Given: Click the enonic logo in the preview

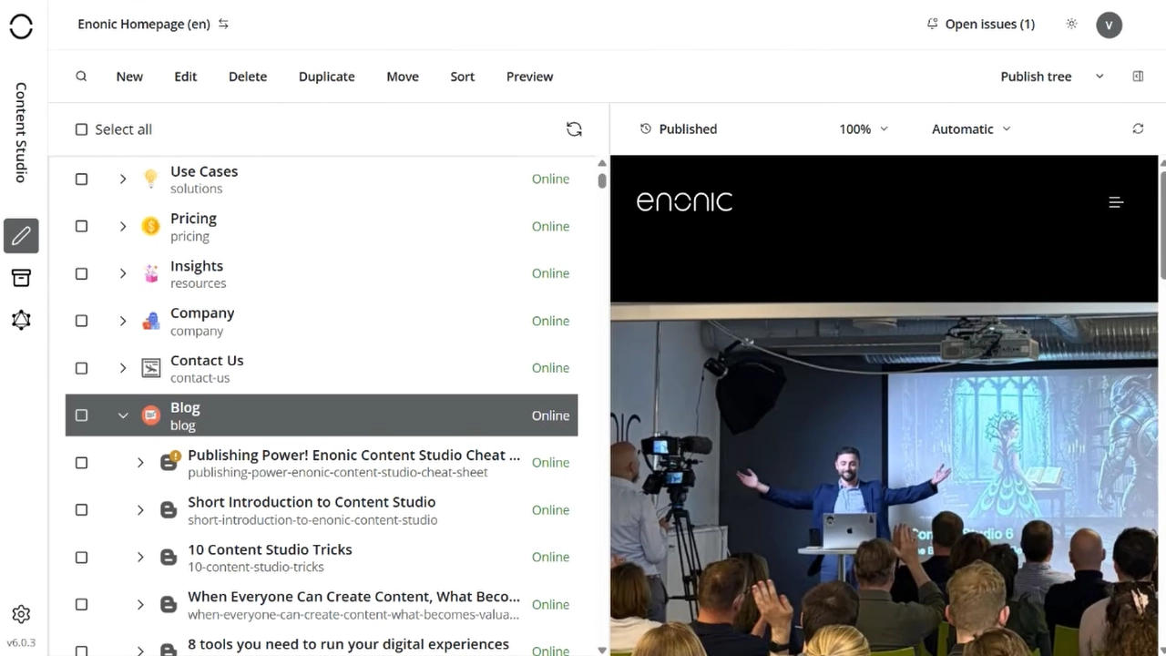Looking at the screenshot, I should pyautogui.click(x=684, y=201).
